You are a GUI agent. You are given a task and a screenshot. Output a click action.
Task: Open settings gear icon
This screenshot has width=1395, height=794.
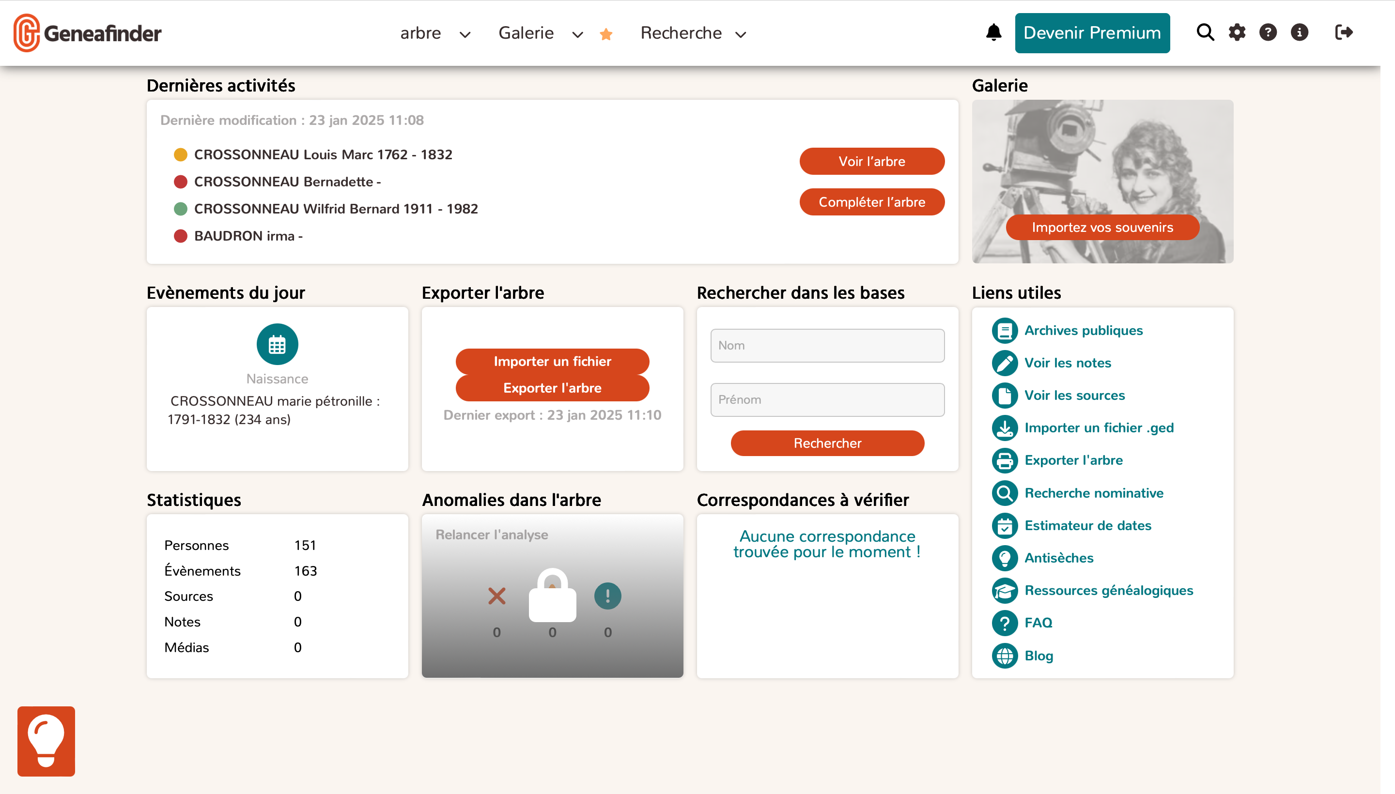click(1236, 33)
